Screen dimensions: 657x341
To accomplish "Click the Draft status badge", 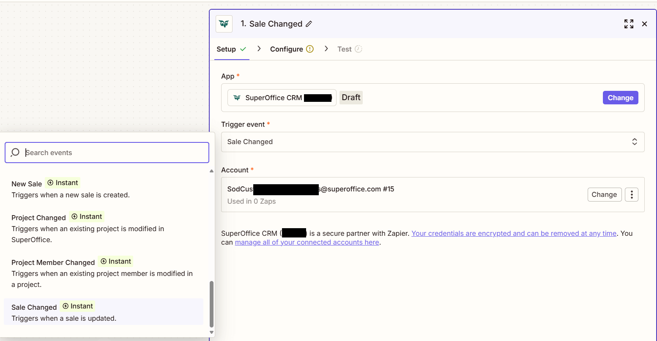I will 351,98.
